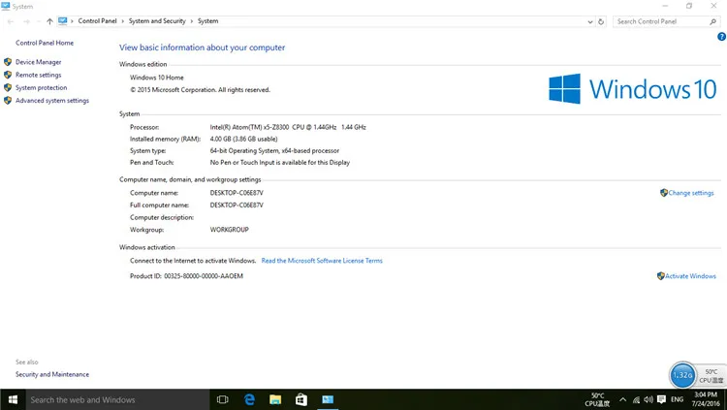Click the 50°C CPU floating widget label
This screenshot has width=727, height=410.
pyautogui.click(x=711, y=376)
